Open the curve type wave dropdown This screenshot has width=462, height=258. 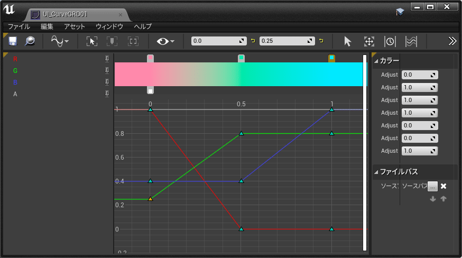tap(60, 41)
